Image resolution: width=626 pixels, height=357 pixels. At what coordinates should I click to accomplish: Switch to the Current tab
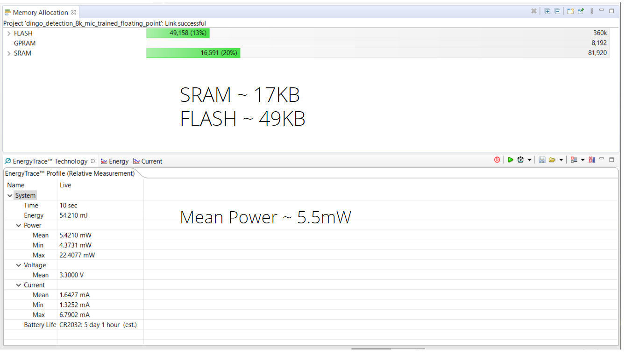(148, 161)
